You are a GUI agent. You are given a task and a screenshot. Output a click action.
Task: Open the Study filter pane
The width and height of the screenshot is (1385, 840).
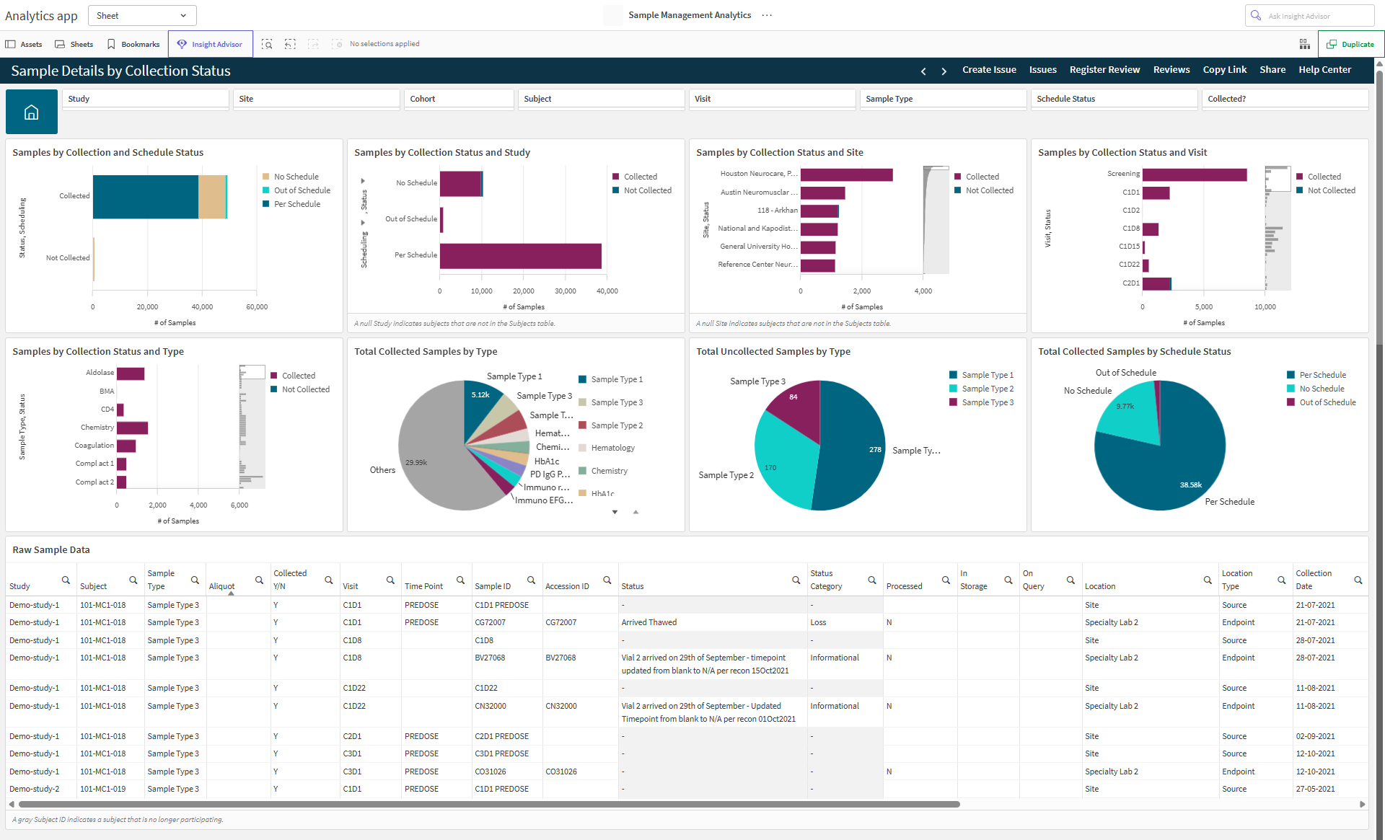146,99
